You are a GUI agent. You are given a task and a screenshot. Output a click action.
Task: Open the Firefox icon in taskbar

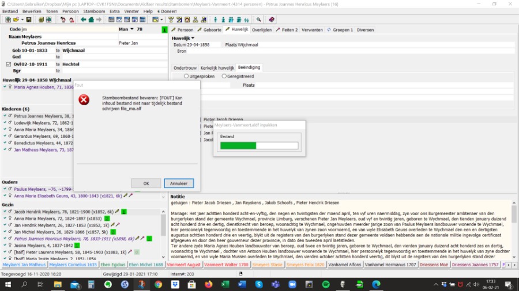(208, 284)
